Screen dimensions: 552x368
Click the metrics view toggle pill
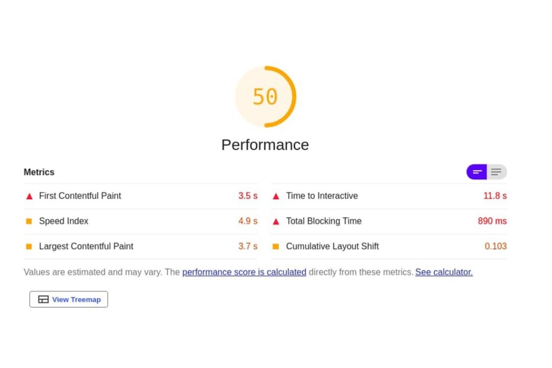pos(486,172)
